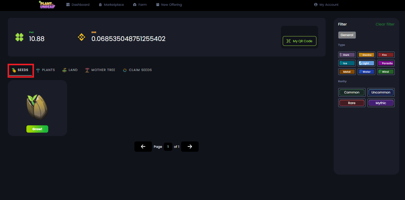Open the Mother Tree tab
405x200 pixels.
[x=100, y=70]
